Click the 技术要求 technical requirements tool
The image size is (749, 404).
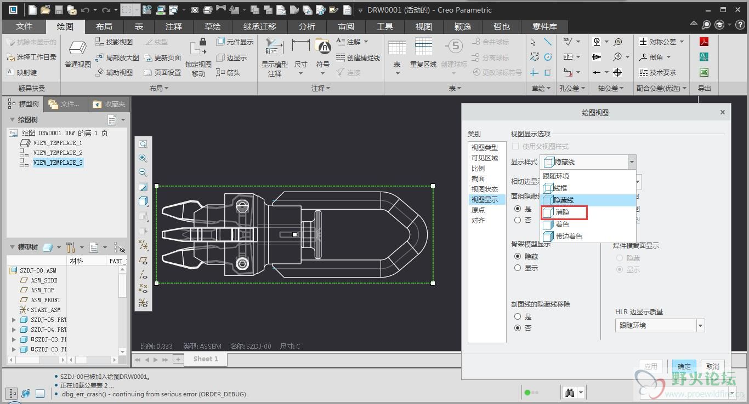657,72
